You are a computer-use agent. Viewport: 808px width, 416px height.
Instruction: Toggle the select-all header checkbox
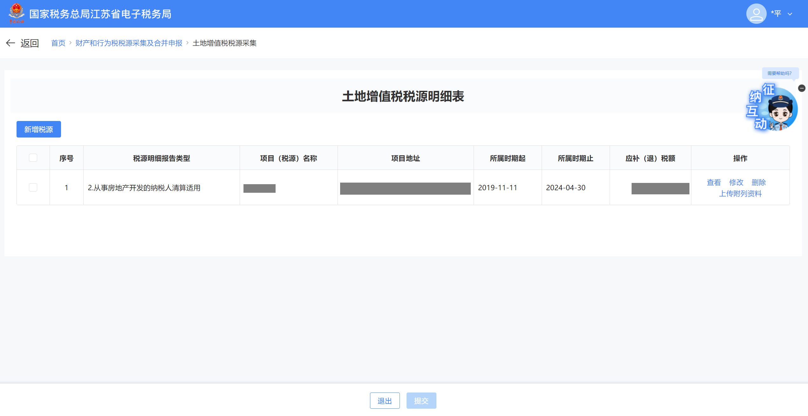[33, 158]
